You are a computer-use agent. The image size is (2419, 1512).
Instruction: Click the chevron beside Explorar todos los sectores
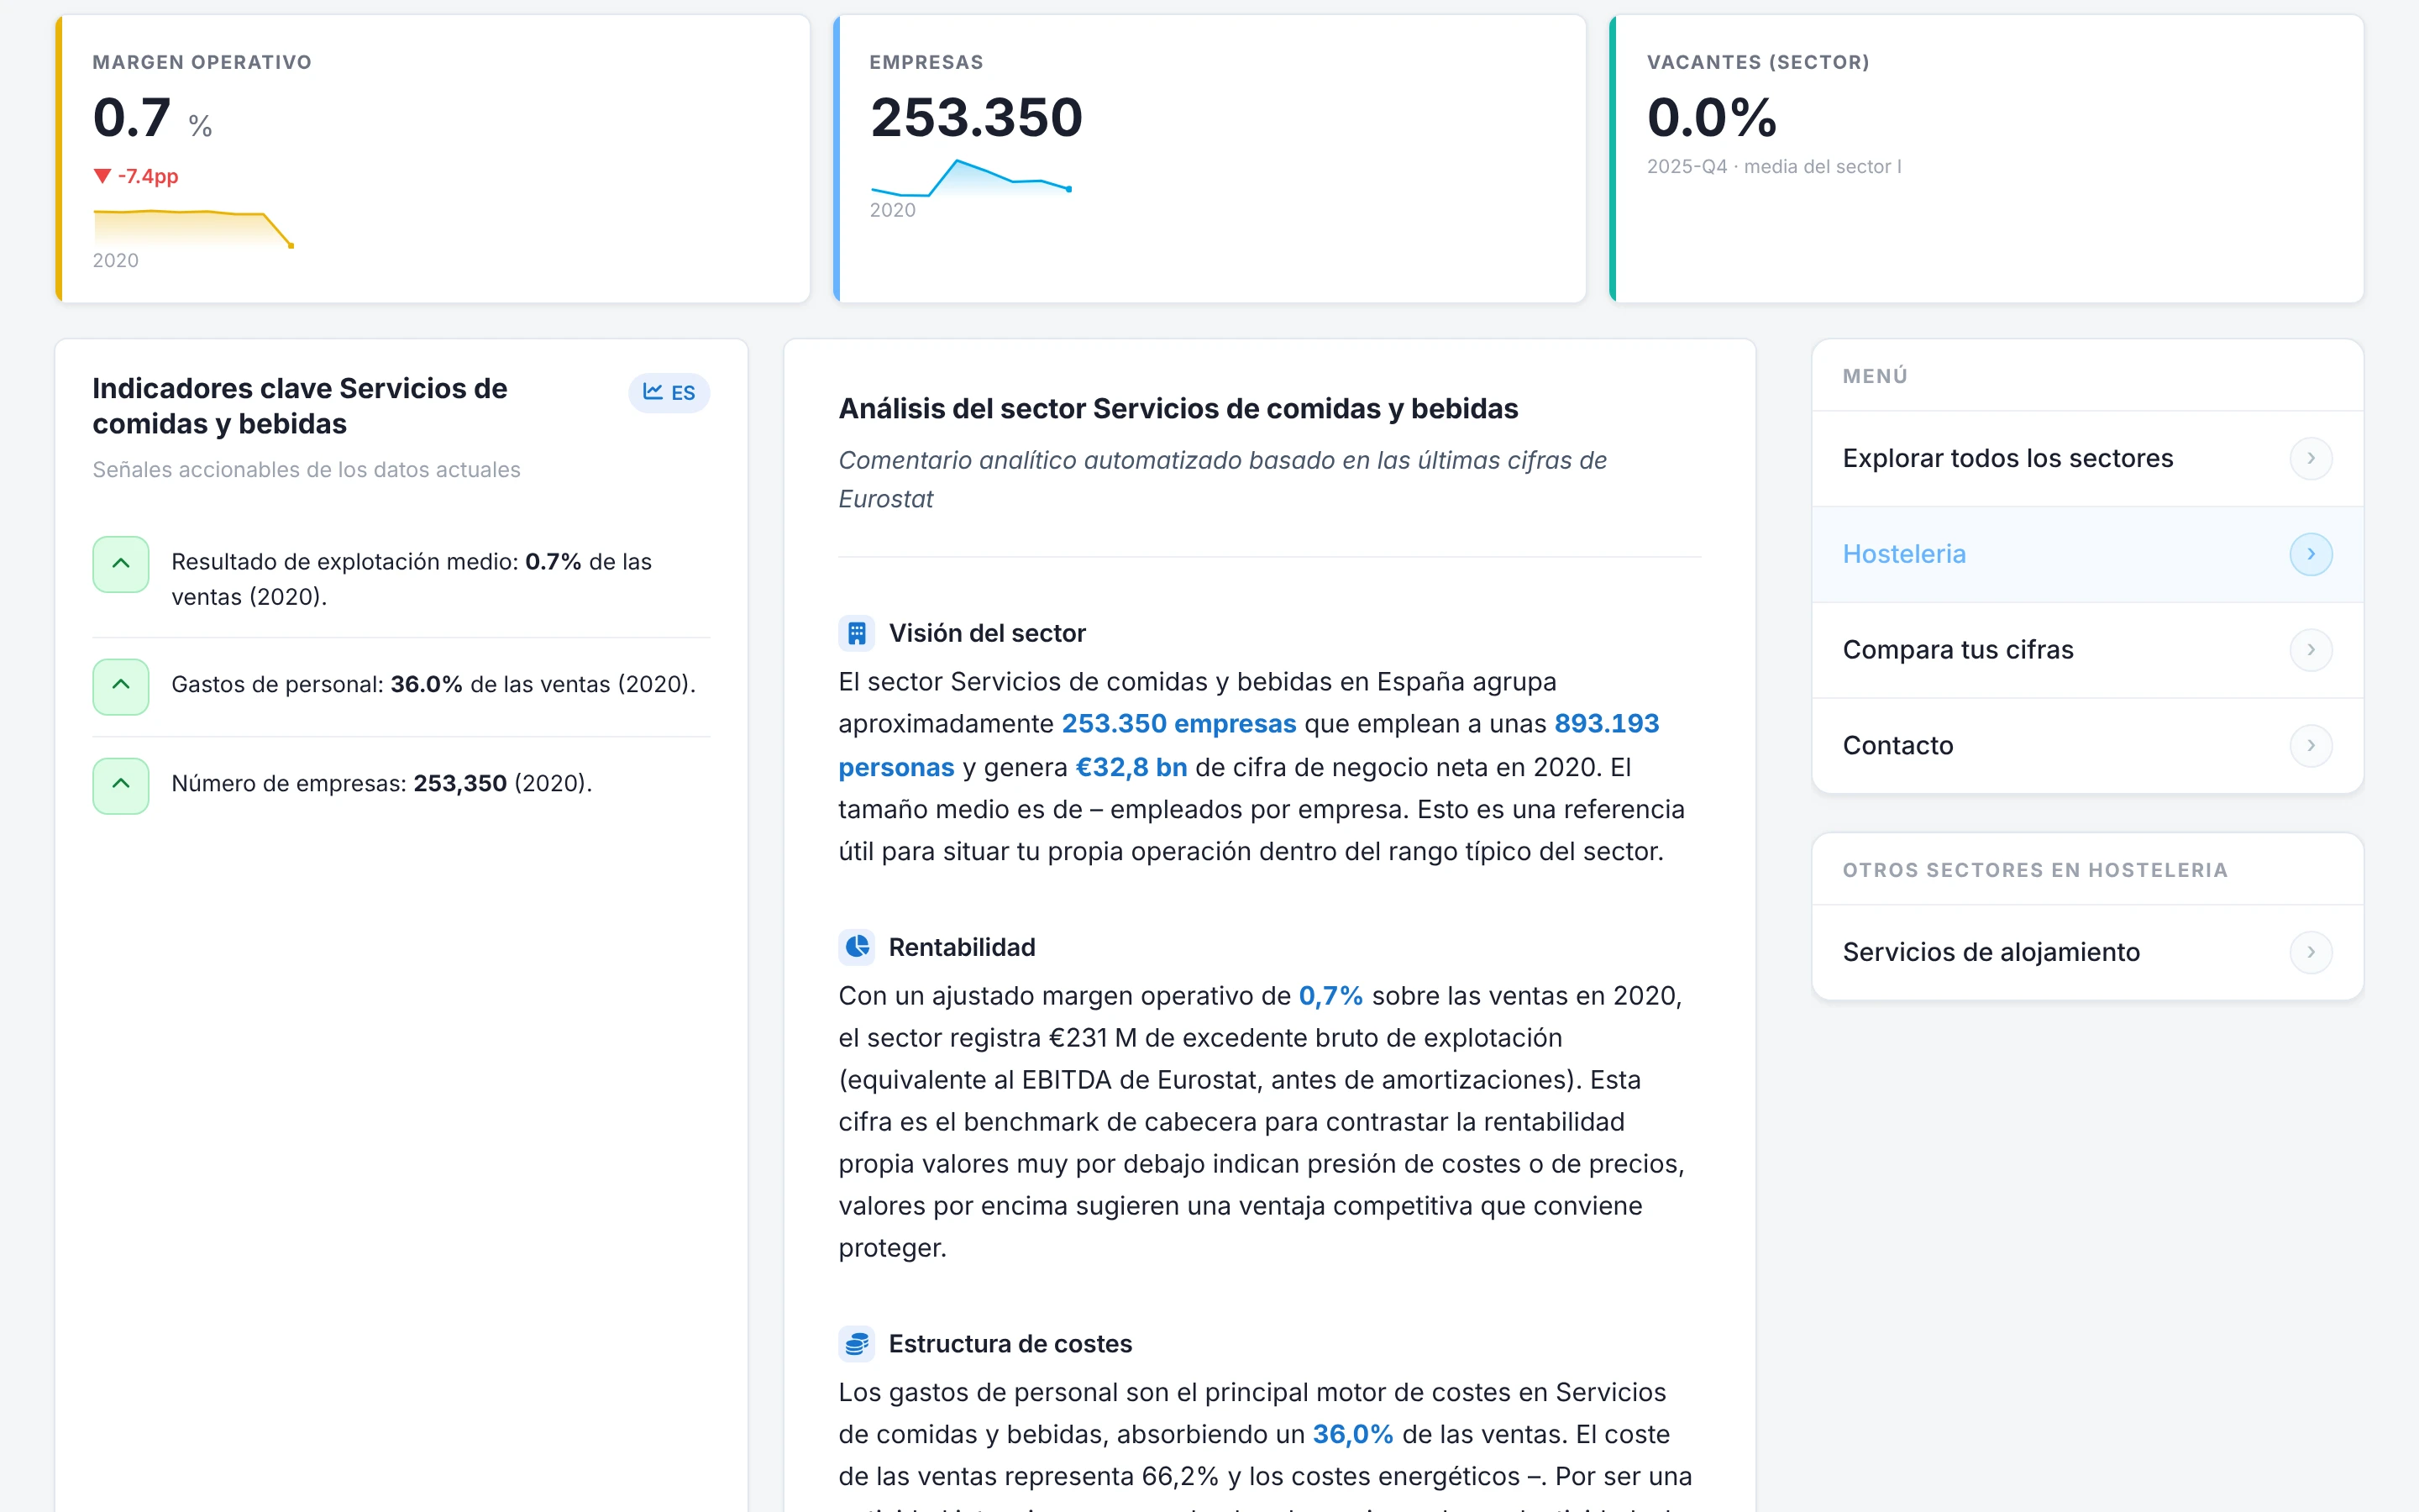pyautogui.click(x=2311, y=458)
